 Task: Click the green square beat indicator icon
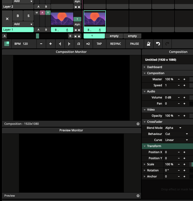tap(7, 44)
